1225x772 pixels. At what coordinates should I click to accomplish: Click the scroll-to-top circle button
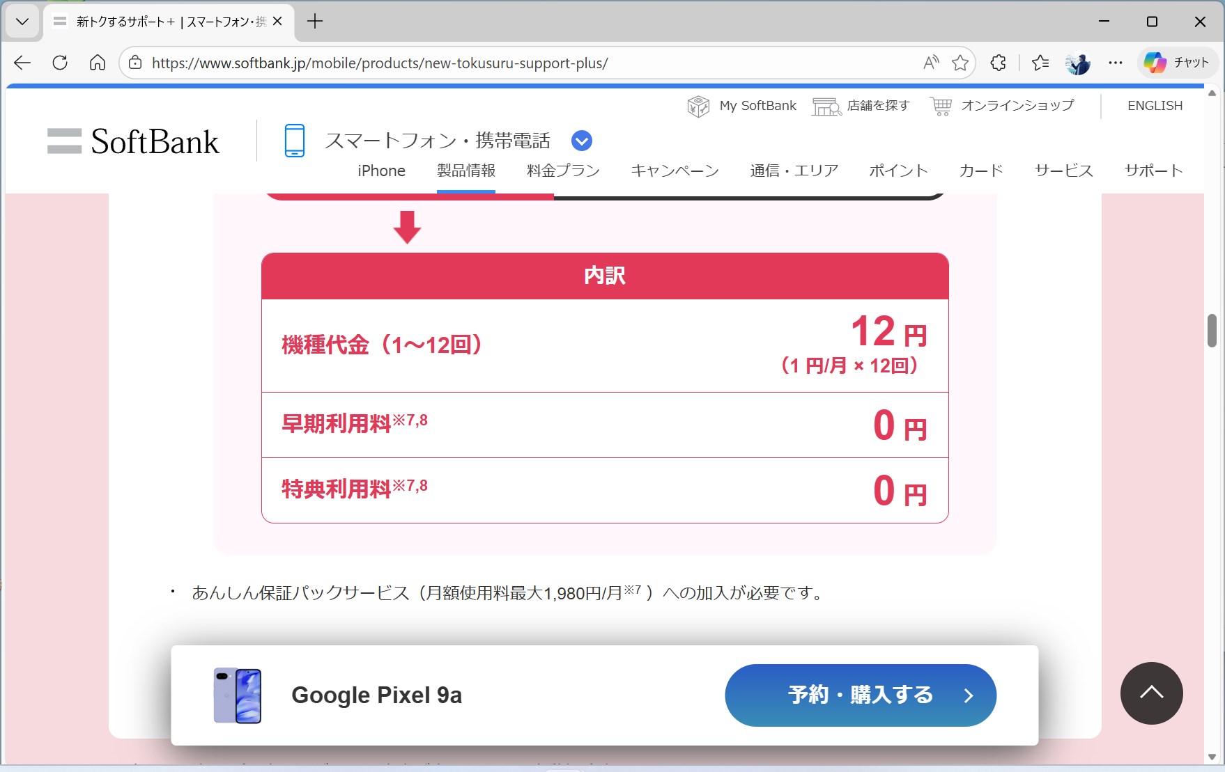point(1150,693)
